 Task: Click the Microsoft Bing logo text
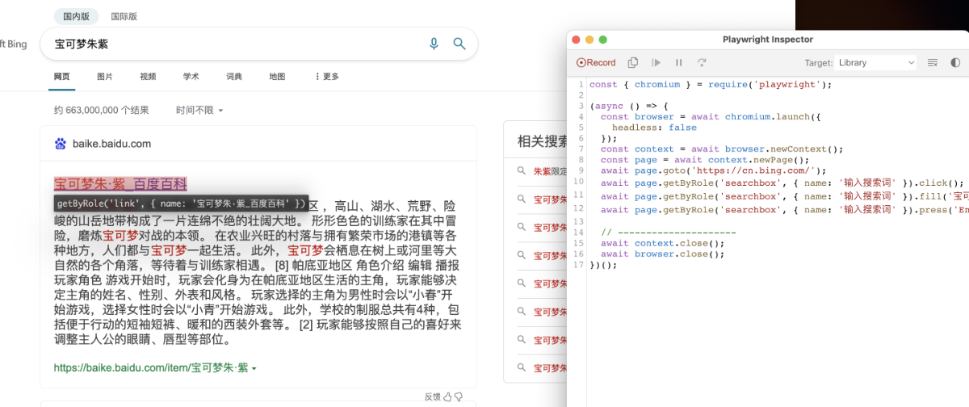coord(14,44)
